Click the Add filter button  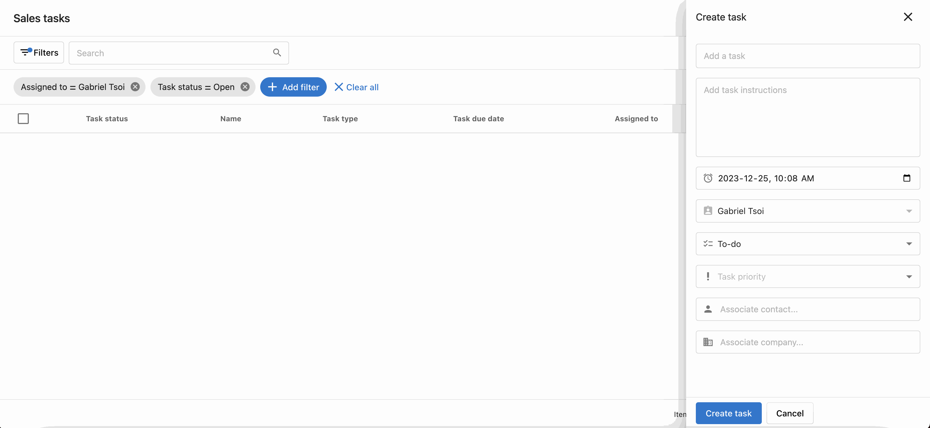(x=293, y=87)
